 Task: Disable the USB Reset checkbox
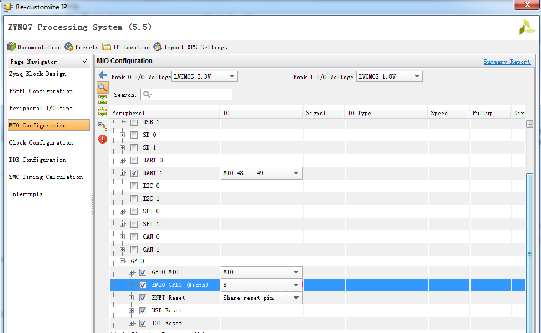coord(143,310)
